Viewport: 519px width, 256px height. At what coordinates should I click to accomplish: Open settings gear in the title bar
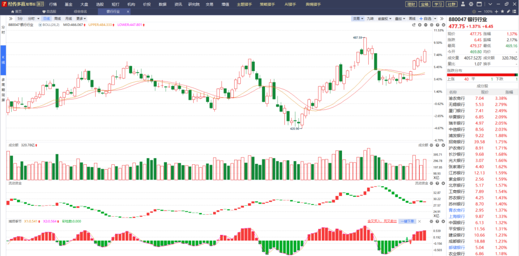tap(471, 4)
